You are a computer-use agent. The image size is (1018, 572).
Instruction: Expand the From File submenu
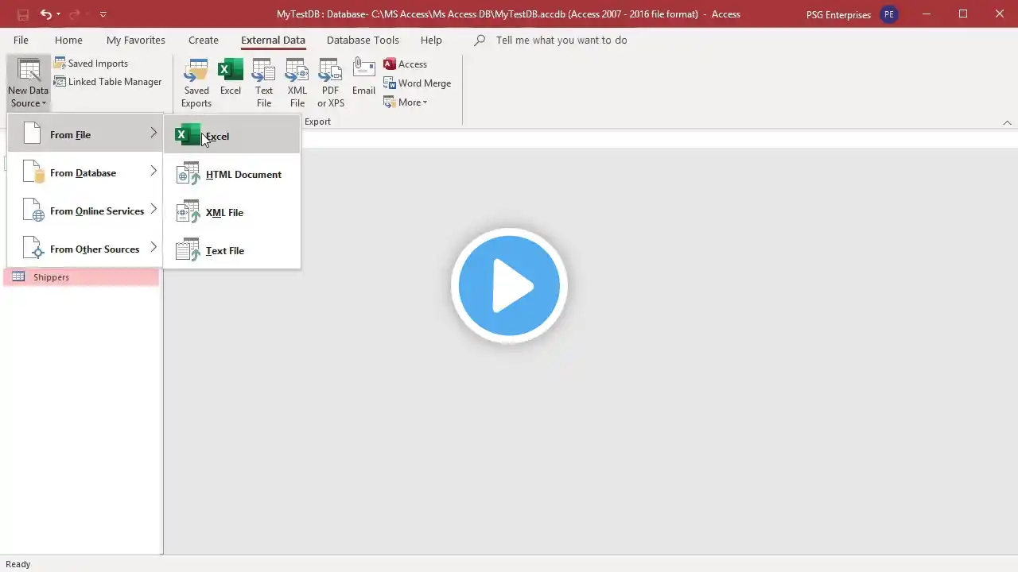(x=85, y=134)
